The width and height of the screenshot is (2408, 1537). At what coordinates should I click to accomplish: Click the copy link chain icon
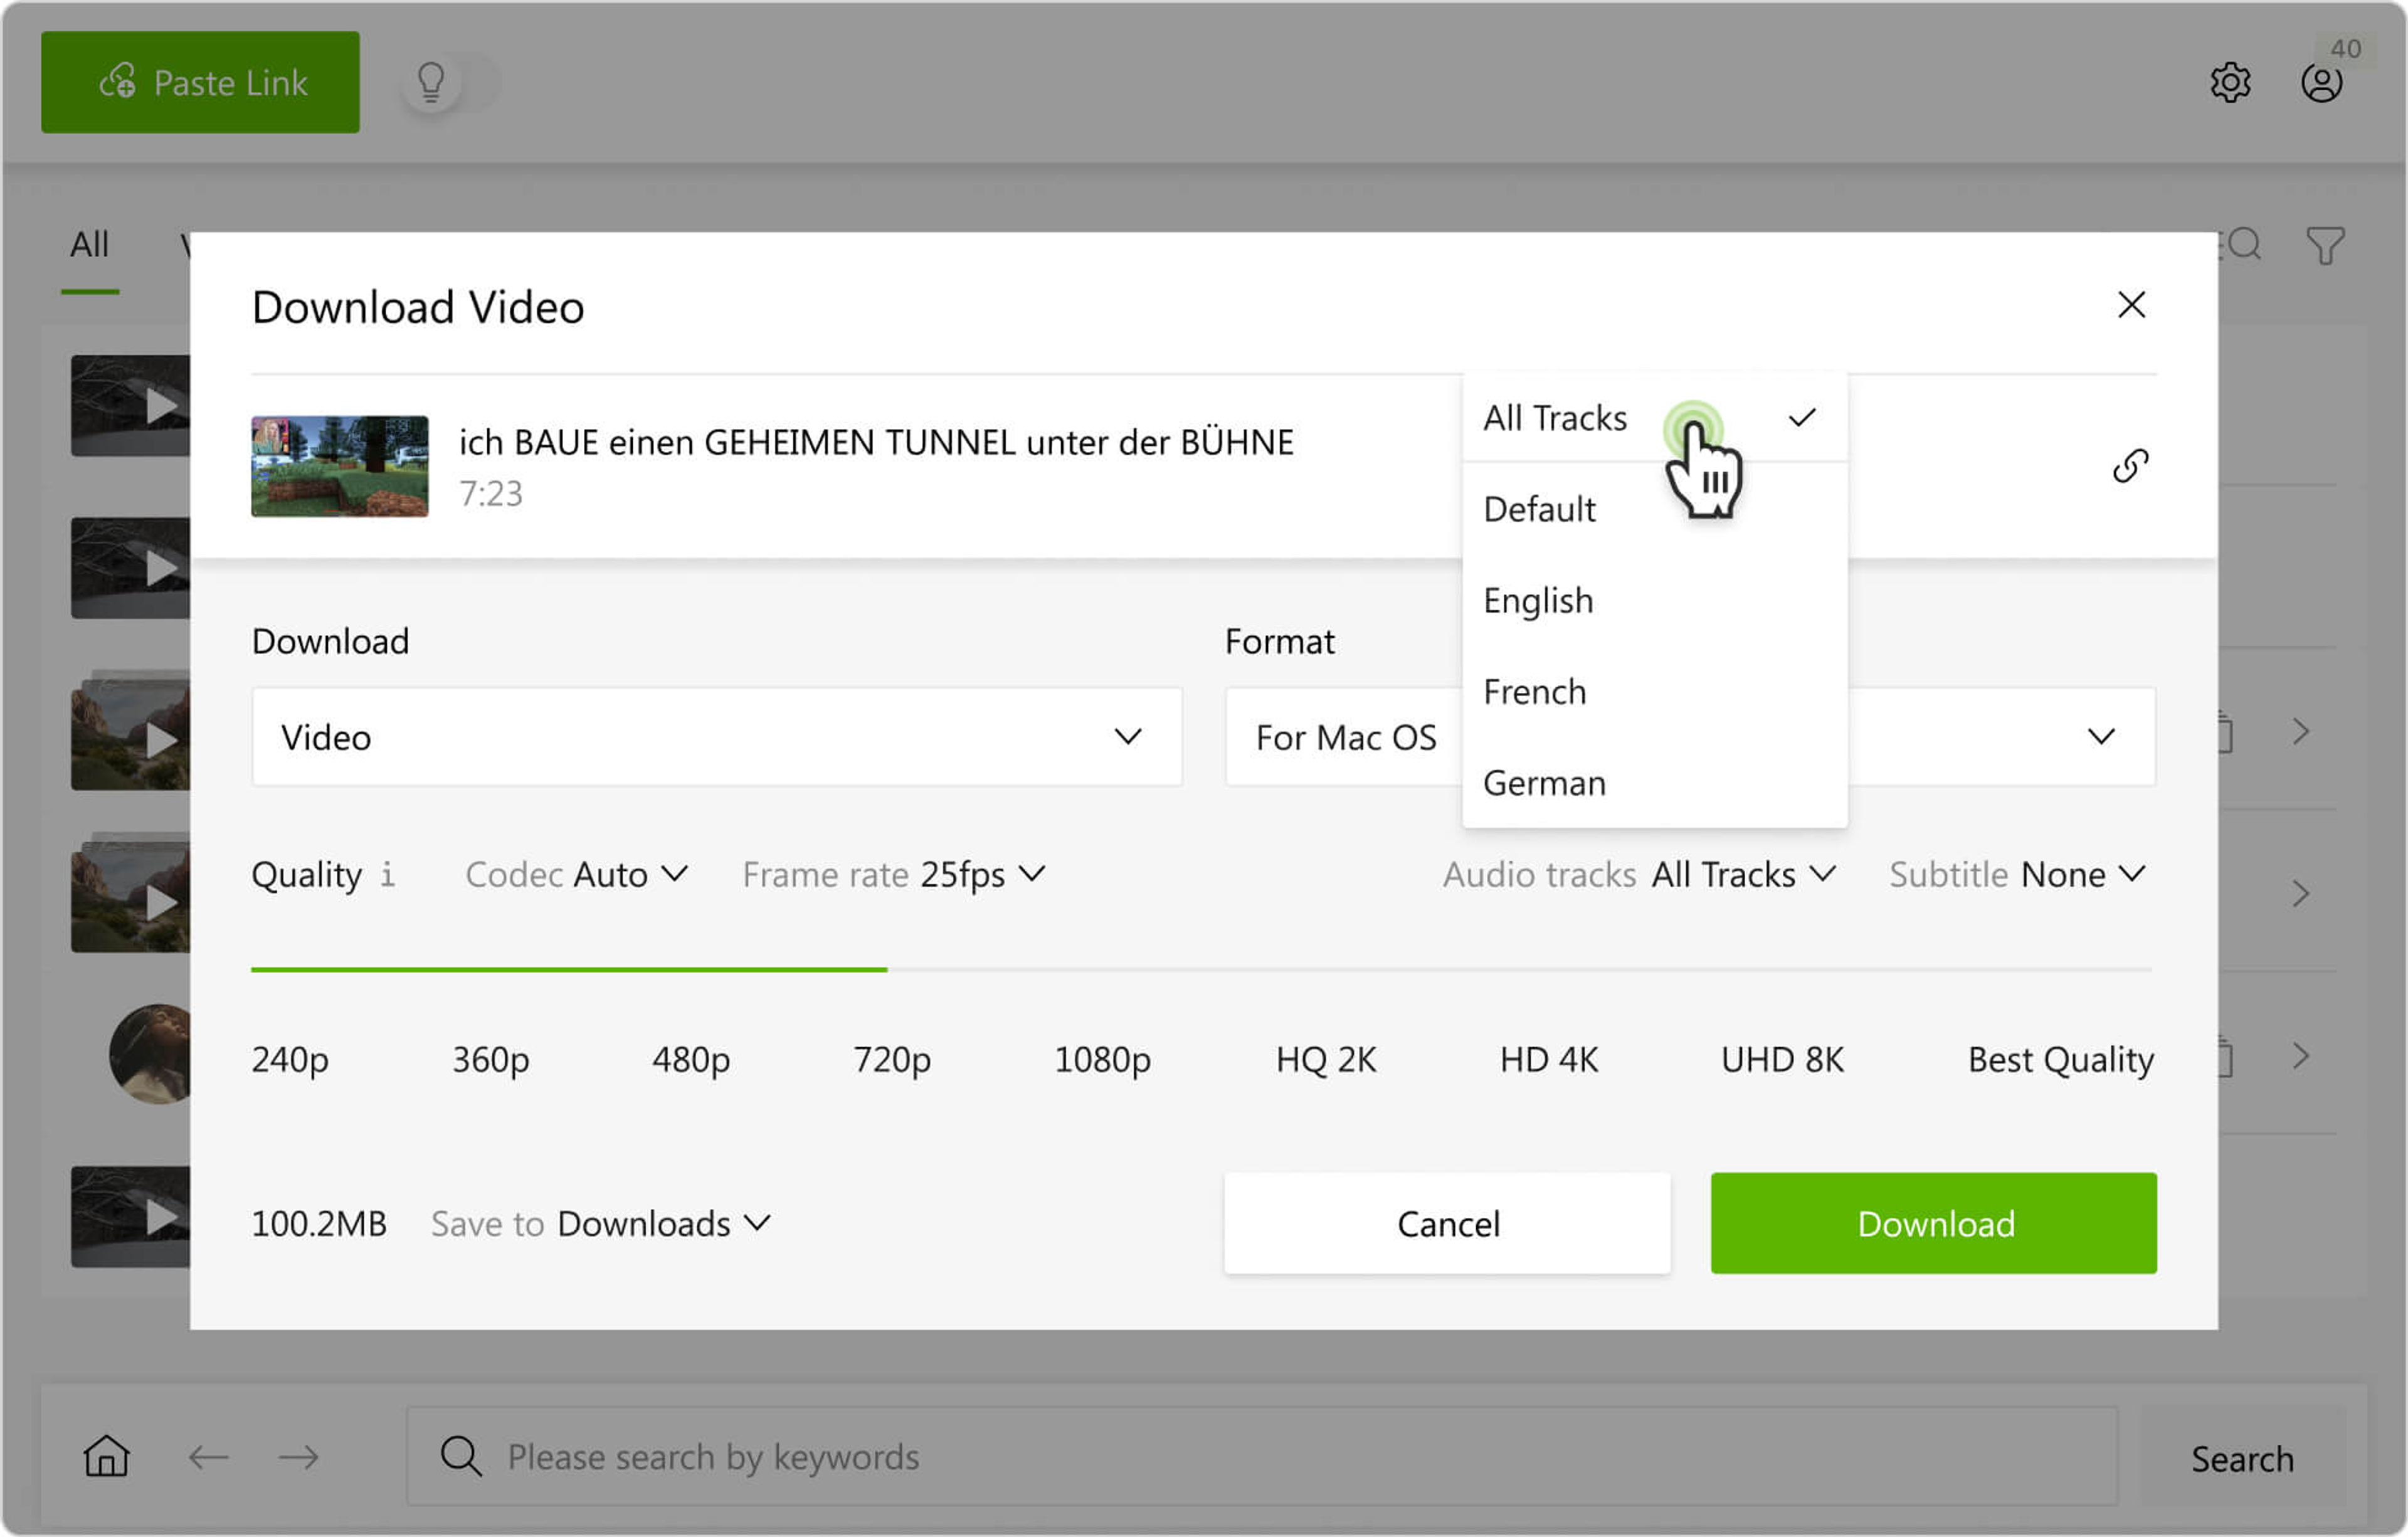click(x=2130, y=466)
